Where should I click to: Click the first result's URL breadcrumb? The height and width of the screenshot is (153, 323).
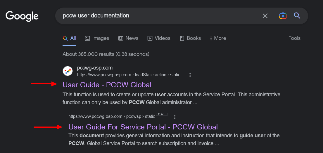tap(130, 75)
